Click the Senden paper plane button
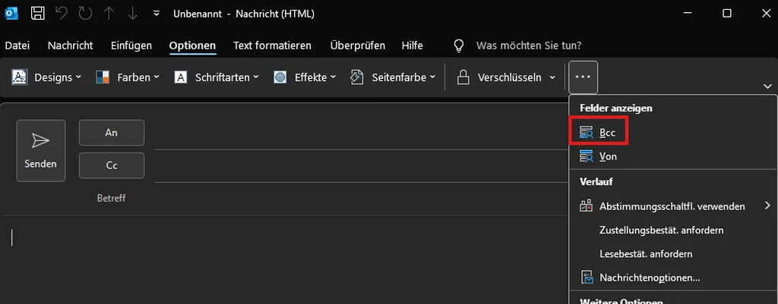The width and height of the screenshot is (778, 304). pos(41,151)
